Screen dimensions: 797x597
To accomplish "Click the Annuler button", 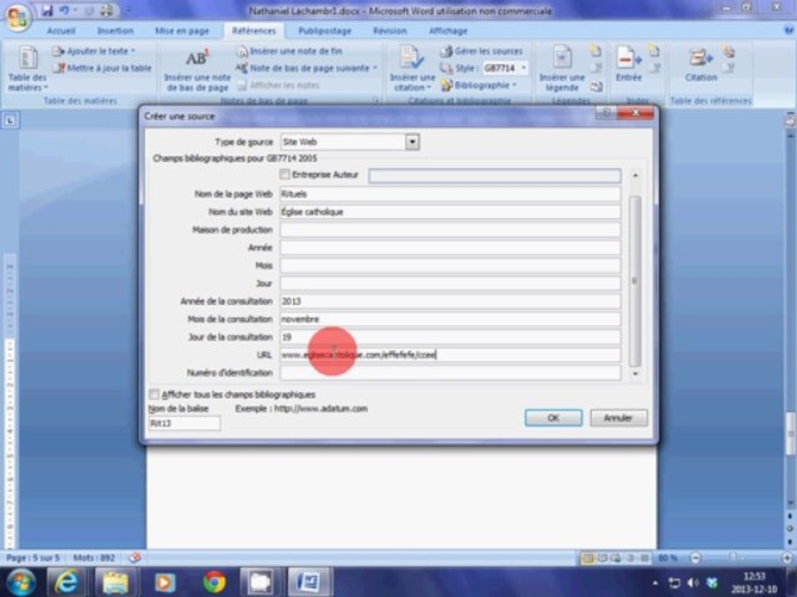I will (x=618, y=418).
